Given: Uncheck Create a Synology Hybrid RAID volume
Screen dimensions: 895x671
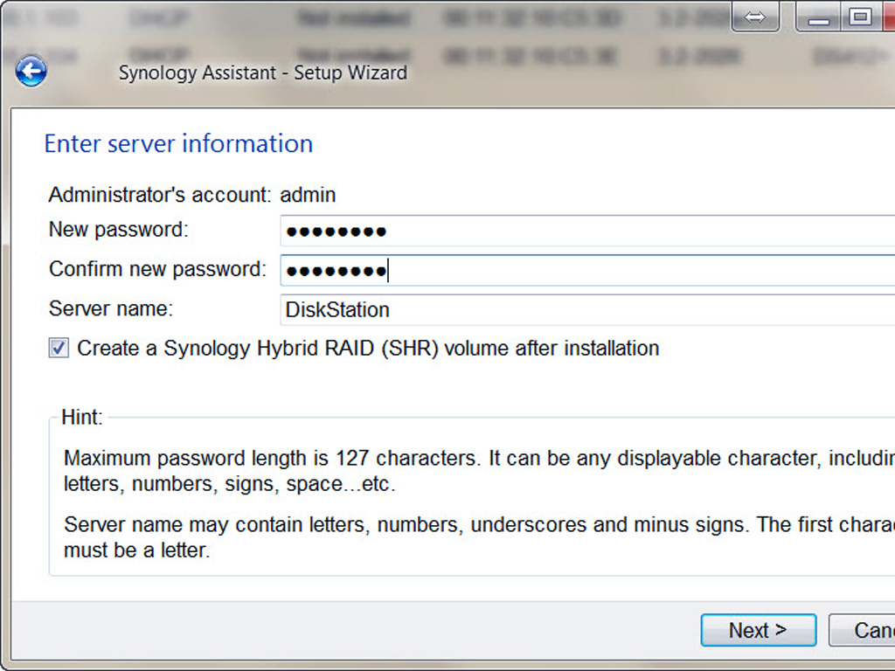Looking at the screenshot, I should tap(59, 348).
